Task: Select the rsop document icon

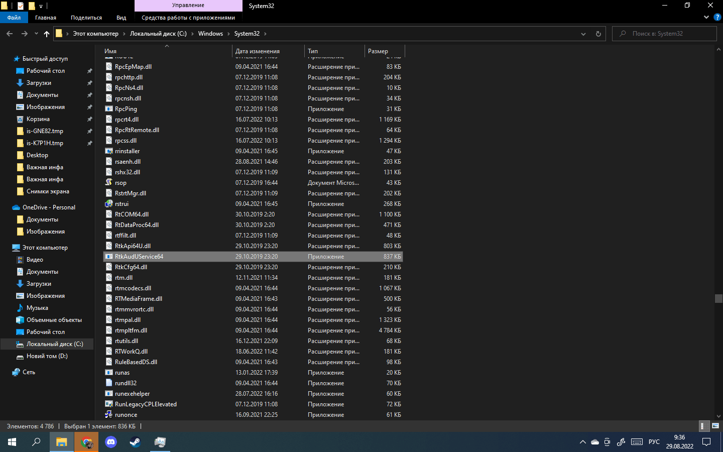Action: point(108,183)
